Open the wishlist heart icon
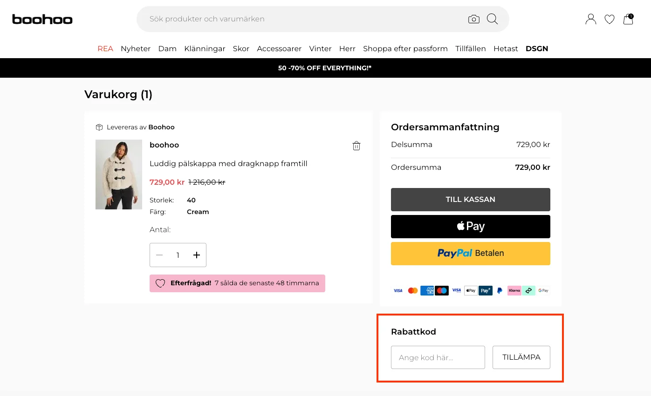The height and width of the screenshot is (396, 651). click(x=609, y=19)
